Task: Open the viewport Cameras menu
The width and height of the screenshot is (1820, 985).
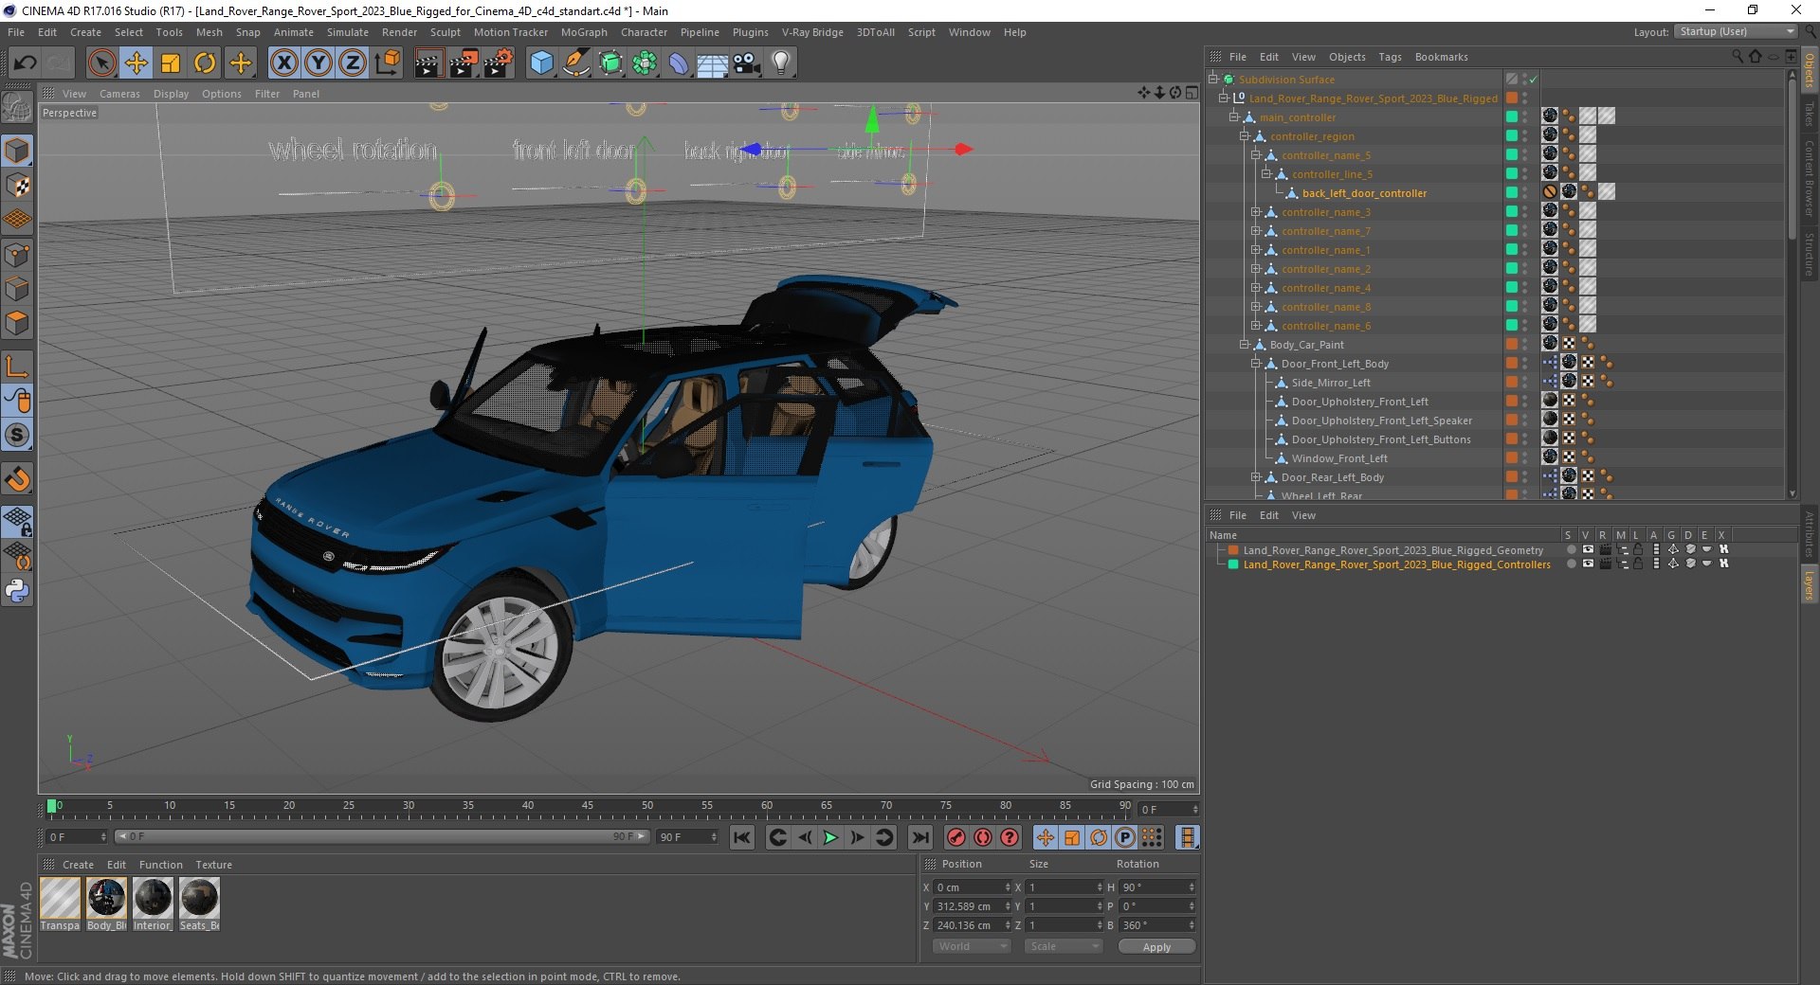Action: pyautogui.click(x=119, y=94)
